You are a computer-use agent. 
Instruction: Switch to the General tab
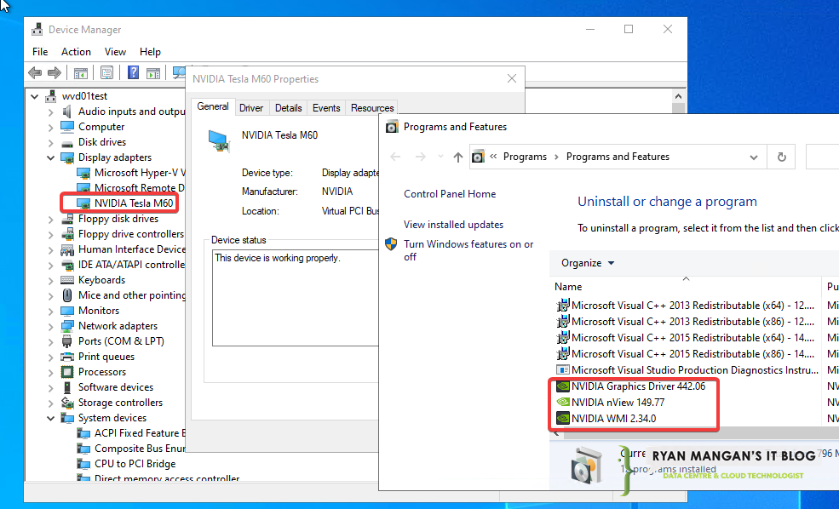tap(212, 106)
